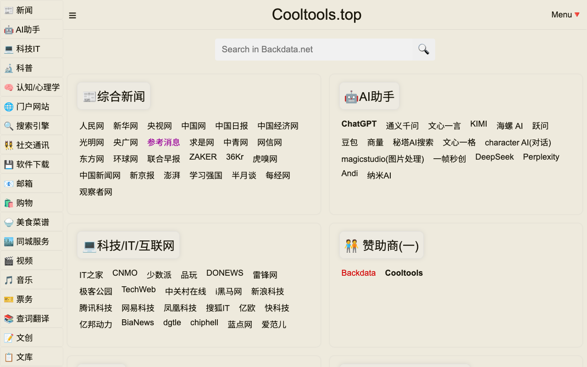The height and width of the screenshot is (367, 587).
Task: Select 科技IT sidebar item
Action: click(x=32, y=49)
